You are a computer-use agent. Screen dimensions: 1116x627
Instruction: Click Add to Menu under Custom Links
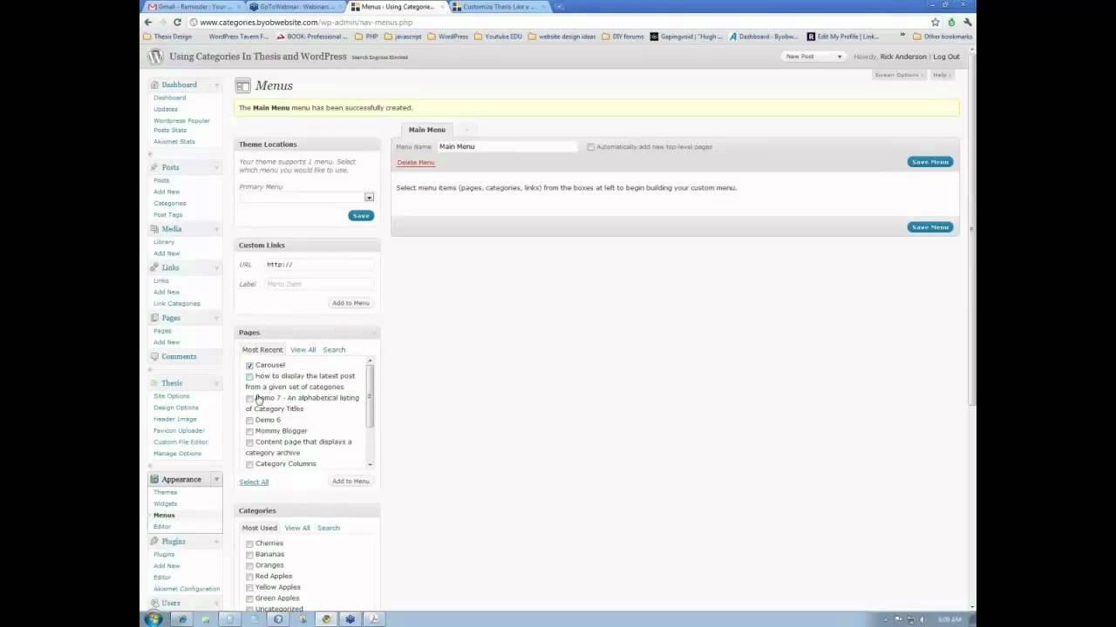350,303
